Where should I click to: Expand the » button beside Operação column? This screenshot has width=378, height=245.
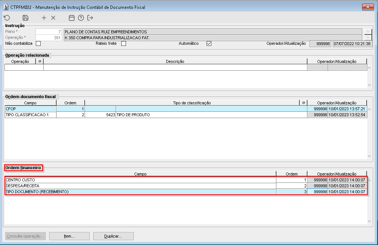click(40, 61)
